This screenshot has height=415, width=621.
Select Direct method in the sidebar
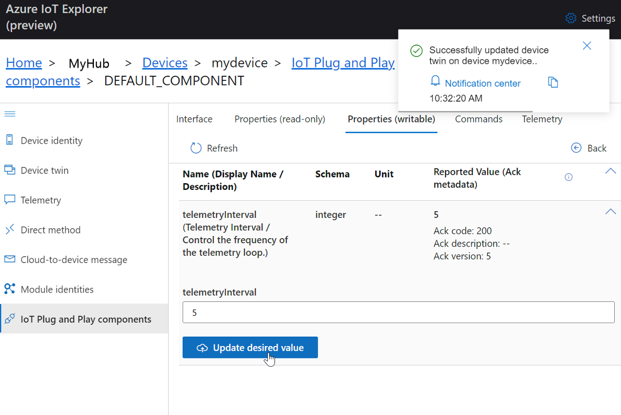[x=50, y=229]
